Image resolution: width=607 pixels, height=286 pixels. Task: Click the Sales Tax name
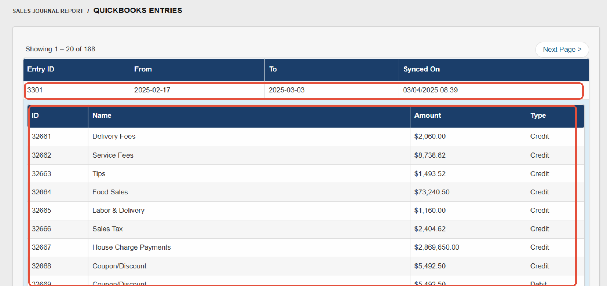click(x=107, y=229)
